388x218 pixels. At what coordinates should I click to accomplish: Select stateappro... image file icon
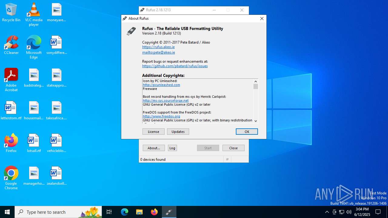coord(56,78)
